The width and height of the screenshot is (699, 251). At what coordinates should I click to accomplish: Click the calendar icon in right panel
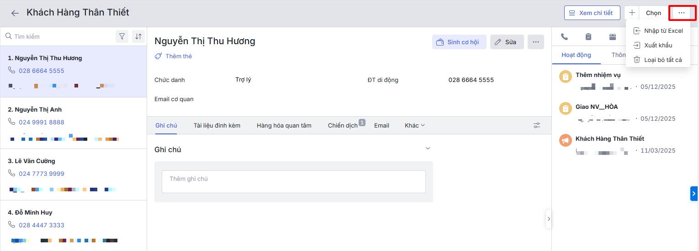(x=613, y=37)
